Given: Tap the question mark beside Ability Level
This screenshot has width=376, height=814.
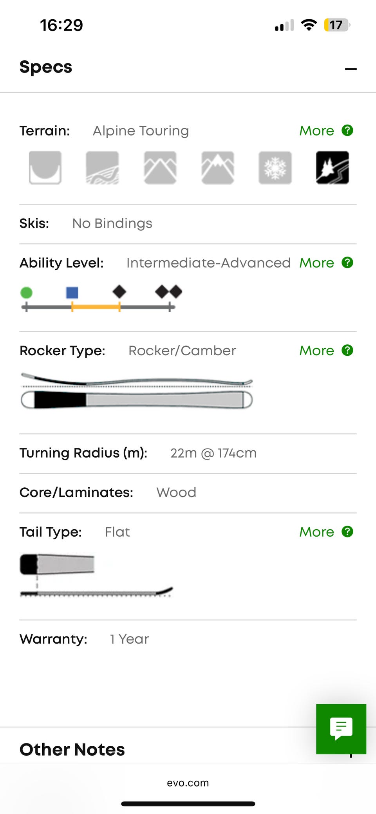Looking at the screenshot, I should click(347, 262).
